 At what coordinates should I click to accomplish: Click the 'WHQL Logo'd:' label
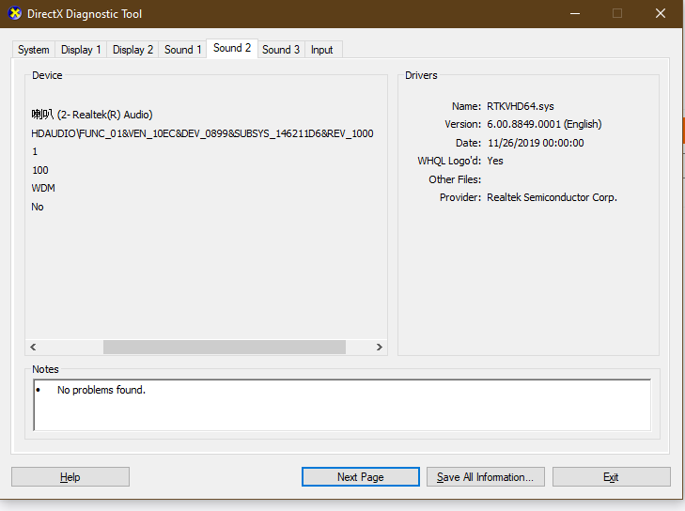(449, 162)
